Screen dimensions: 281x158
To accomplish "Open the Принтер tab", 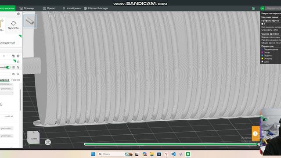I will click(x=26, y=8).
